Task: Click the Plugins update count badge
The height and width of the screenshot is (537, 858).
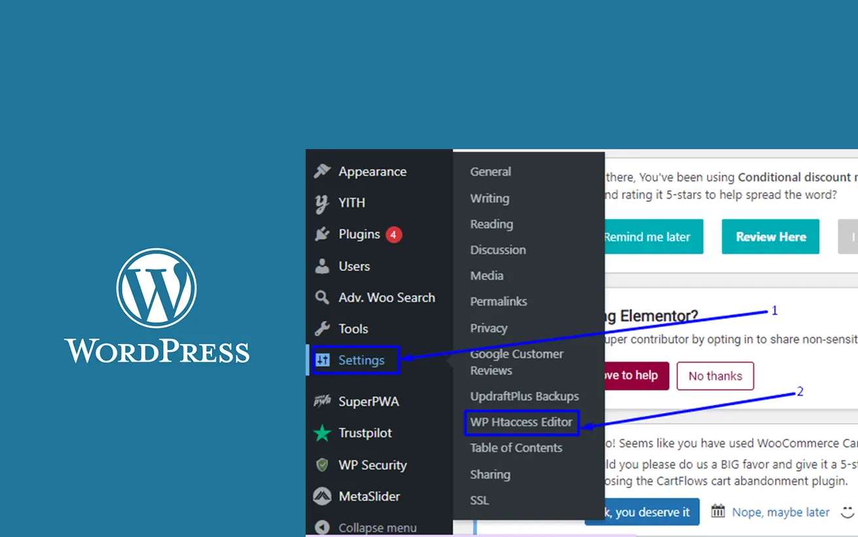Action: point(393,234)
